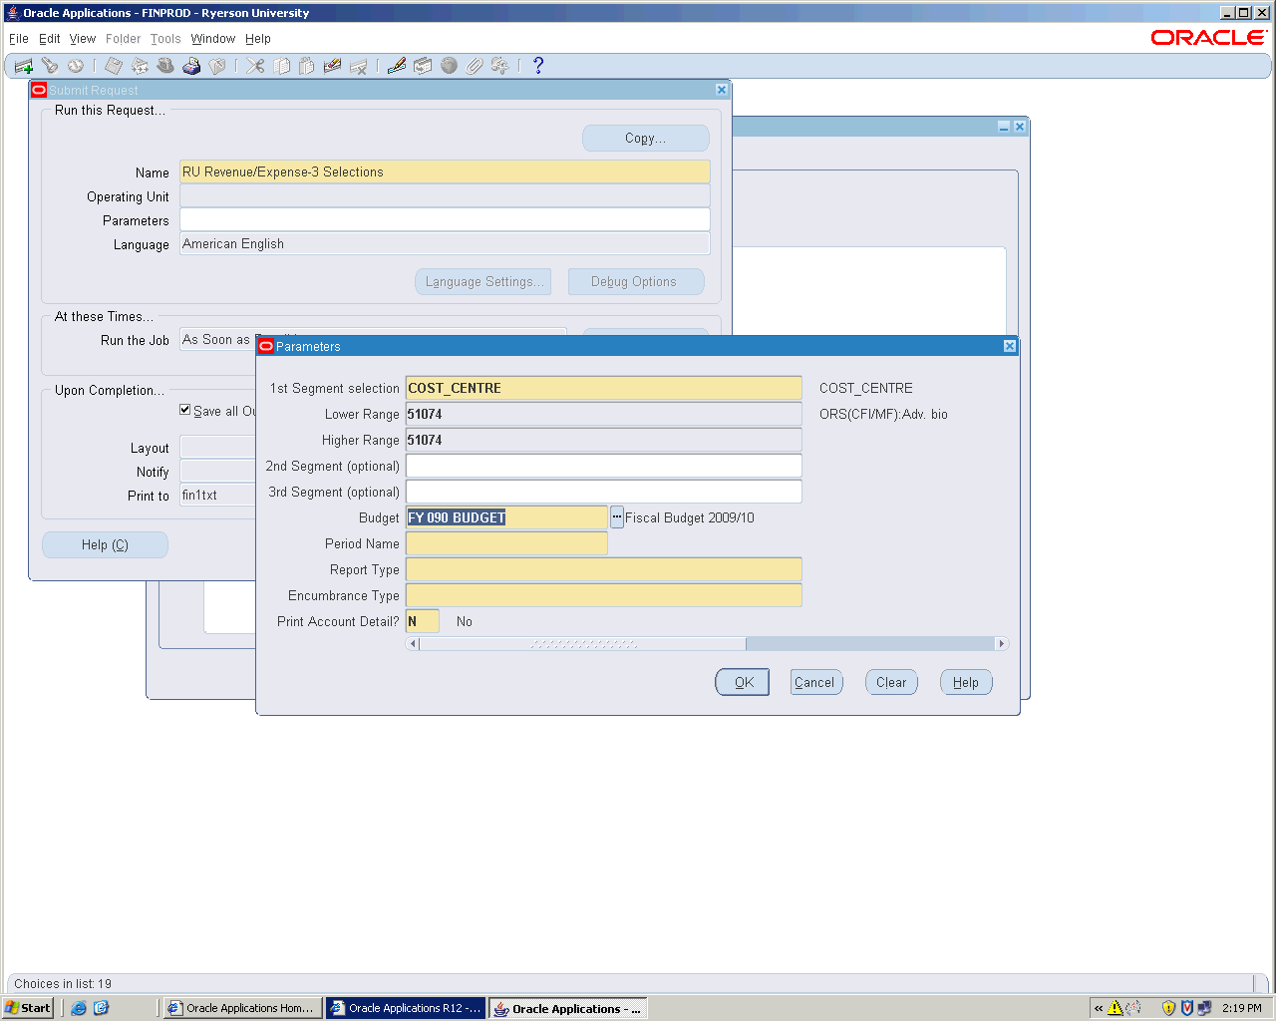The height and width of the screenshot is (1021, 1276).
Task: Open the Budget list of values button
Action: (x=617, y=517)
